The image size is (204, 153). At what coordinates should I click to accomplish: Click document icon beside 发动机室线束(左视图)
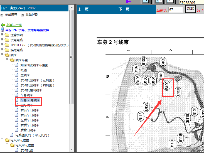17,80
